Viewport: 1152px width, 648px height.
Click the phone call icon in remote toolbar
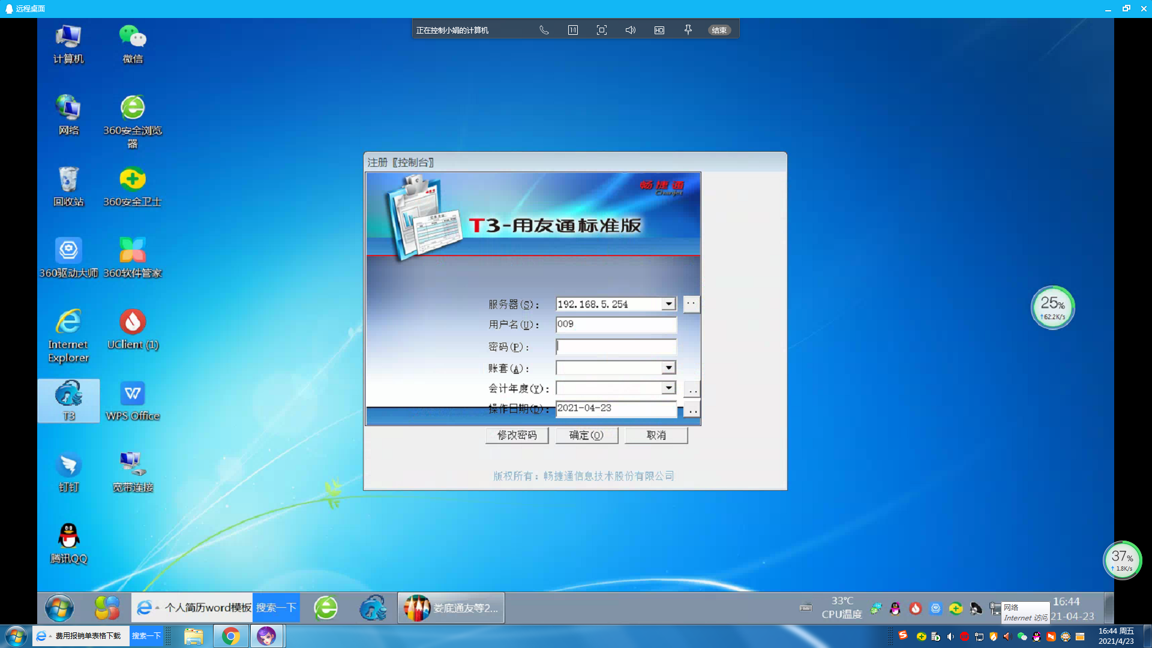click(x=544, y=30)
